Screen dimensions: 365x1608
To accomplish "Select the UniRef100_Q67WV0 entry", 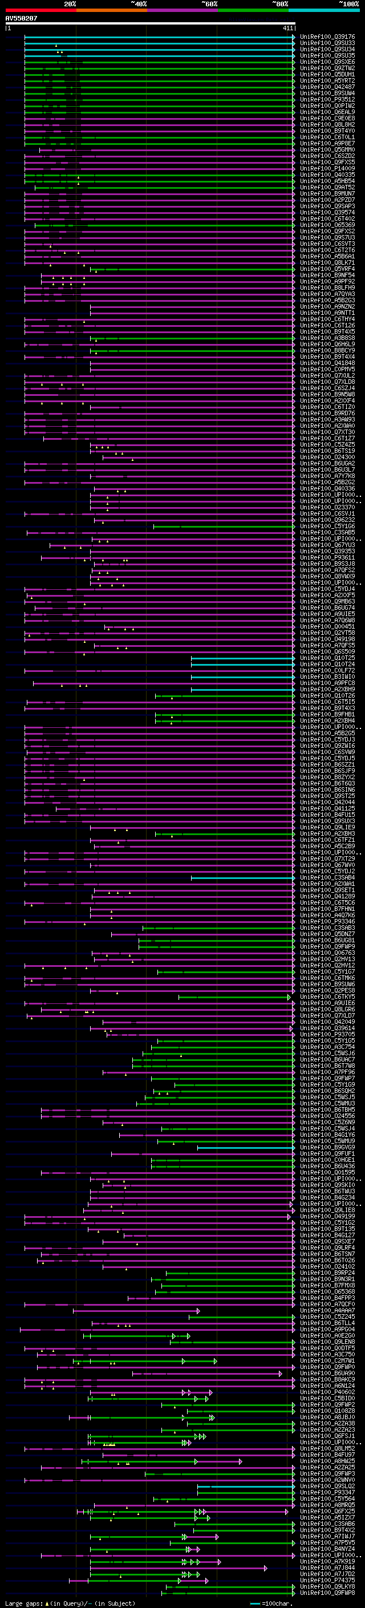I will click(x=327, y=865).
